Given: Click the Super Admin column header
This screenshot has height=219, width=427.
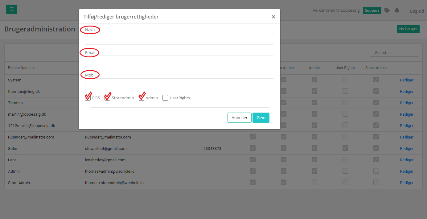Looking at the screenshot, I should 376,68.
